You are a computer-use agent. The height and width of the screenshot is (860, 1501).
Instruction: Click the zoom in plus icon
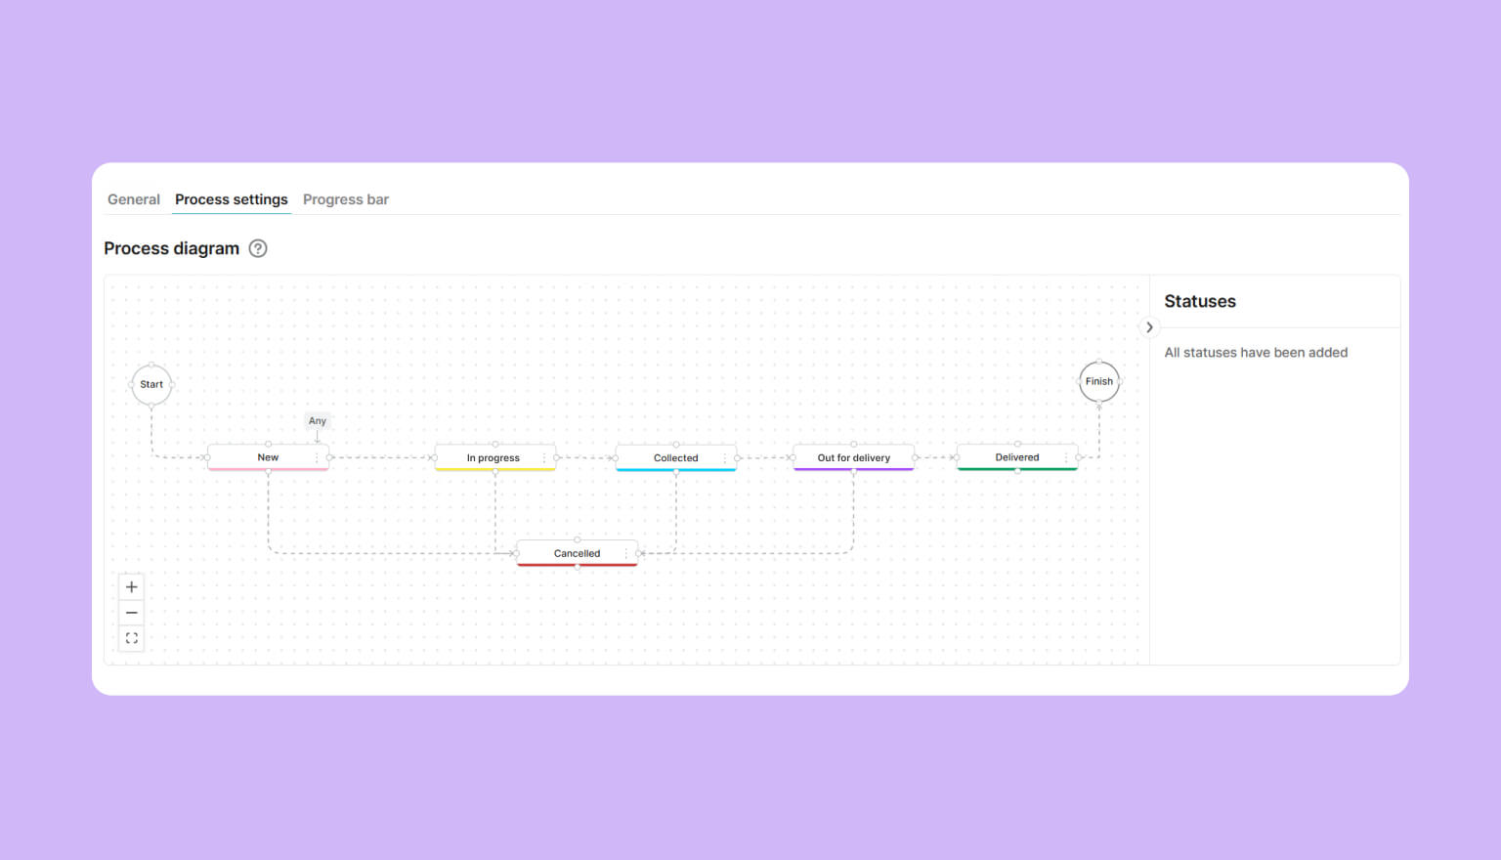click(x=132, y=587)
